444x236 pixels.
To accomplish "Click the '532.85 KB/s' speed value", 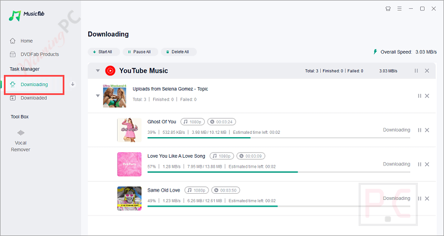I will pos(174,132).
